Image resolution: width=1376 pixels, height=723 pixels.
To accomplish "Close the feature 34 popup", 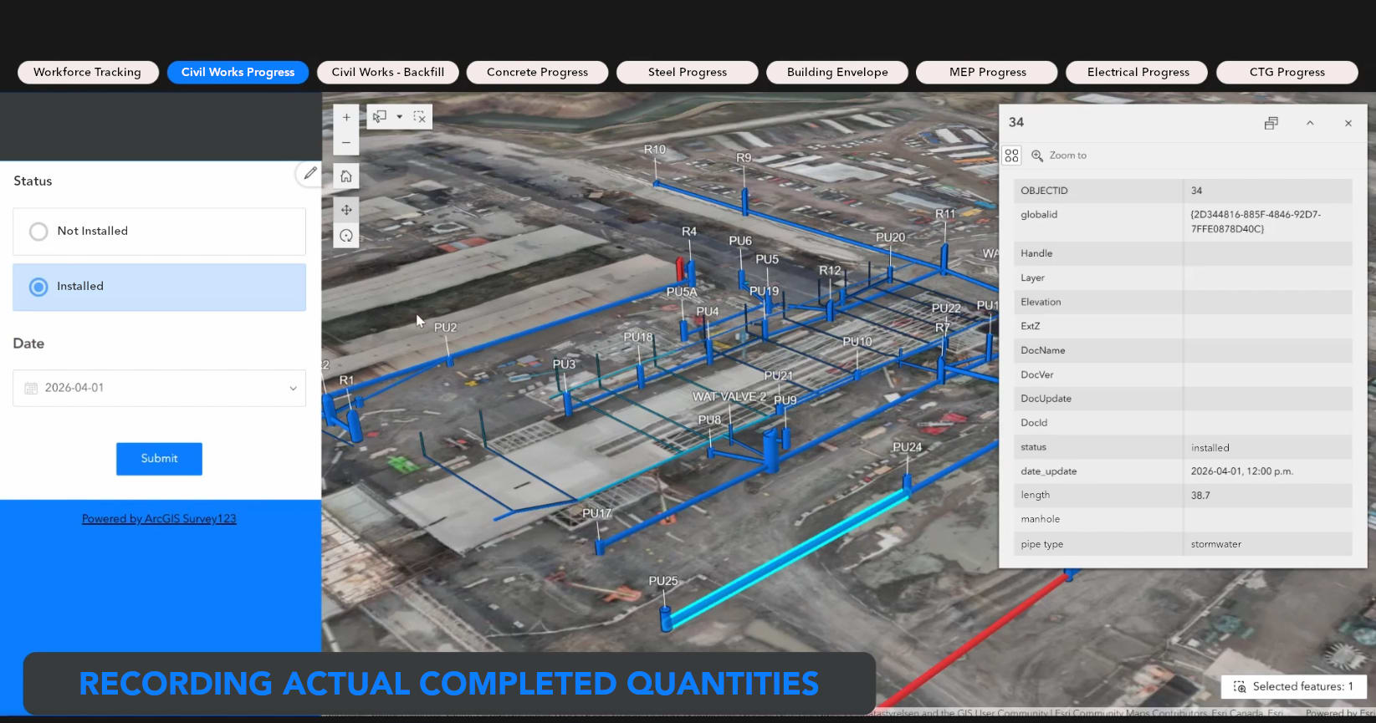I will 1348,123.
